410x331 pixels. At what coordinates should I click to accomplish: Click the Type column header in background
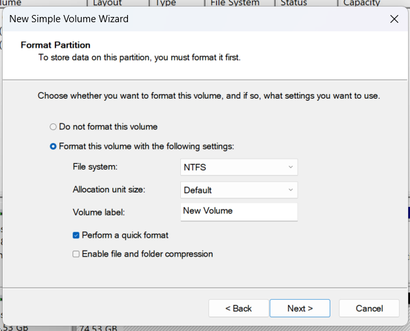(x=166, y=3)
